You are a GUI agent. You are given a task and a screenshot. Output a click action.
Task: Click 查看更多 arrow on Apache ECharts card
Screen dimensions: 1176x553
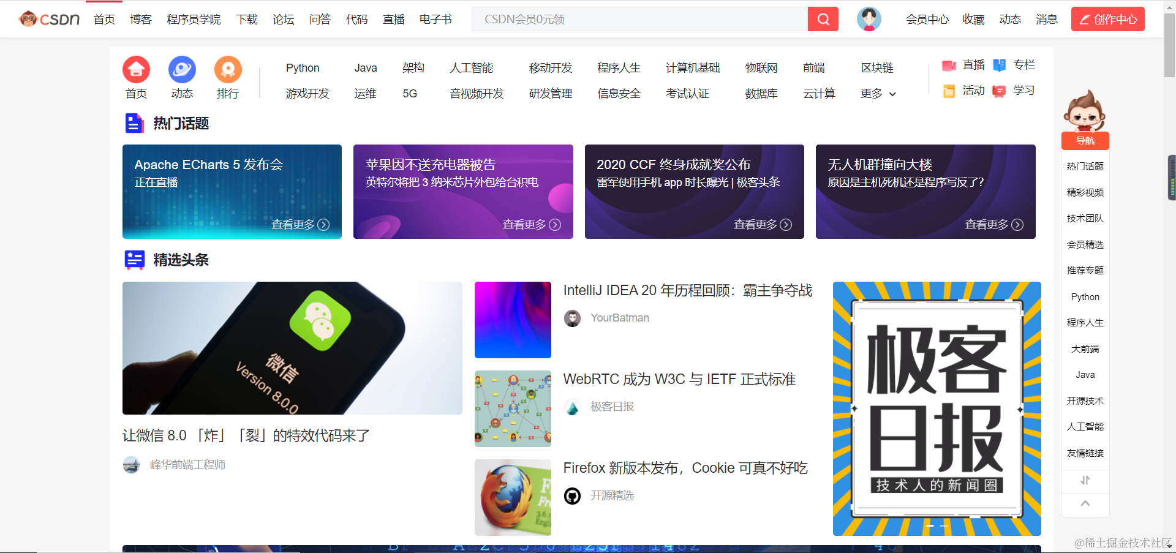323,225
